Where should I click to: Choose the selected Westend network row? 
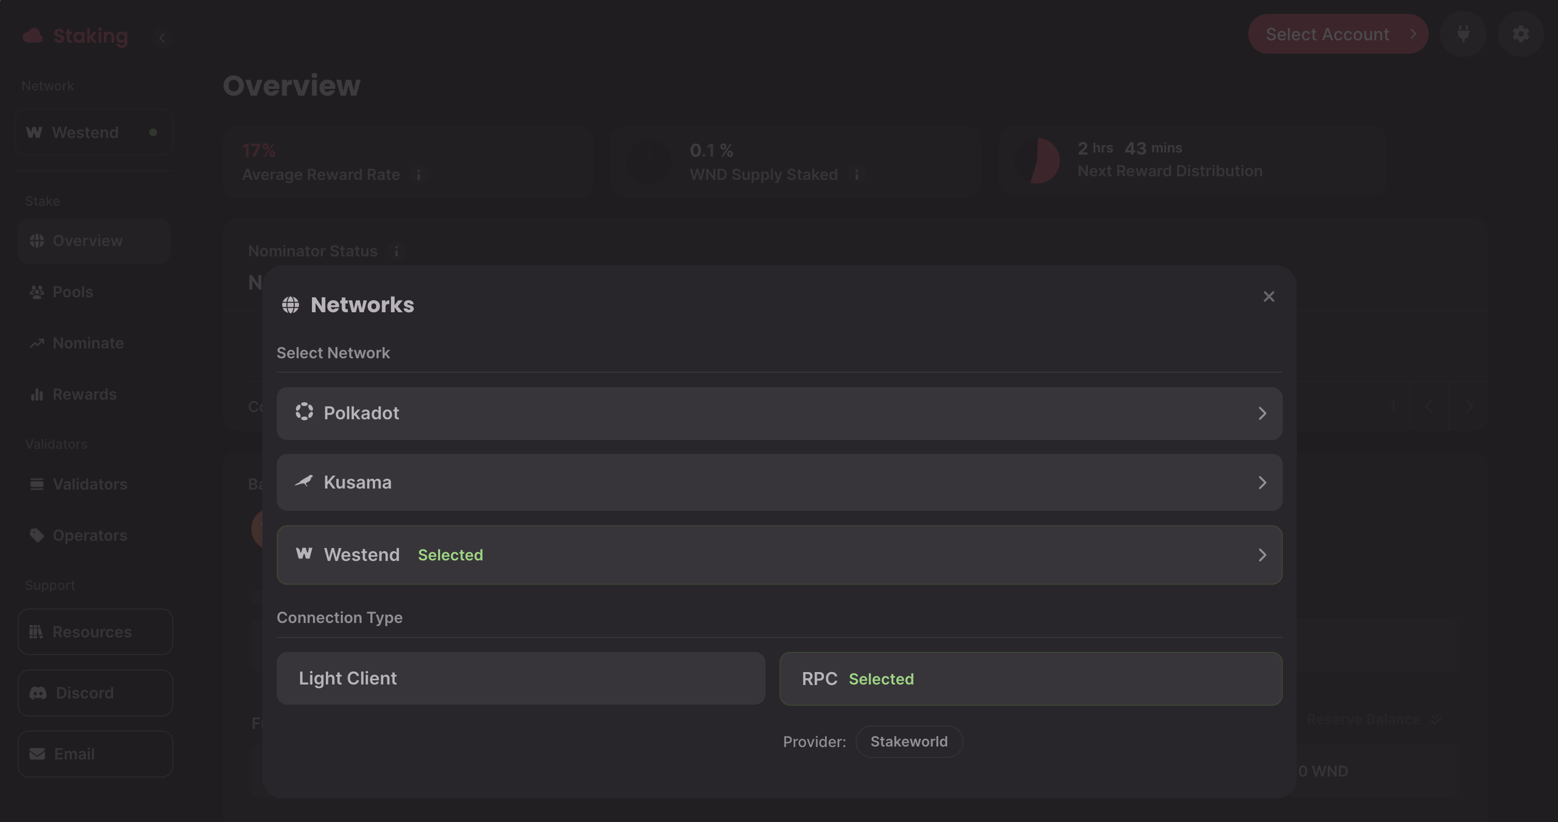click(779, 554)
